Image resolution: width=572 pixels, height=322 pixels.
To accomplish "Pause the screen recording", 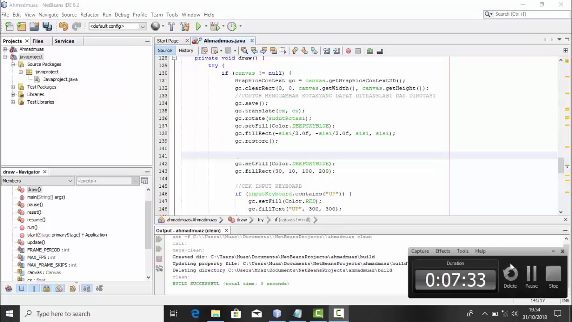I will pyautogui.click(x=531, y=277).
